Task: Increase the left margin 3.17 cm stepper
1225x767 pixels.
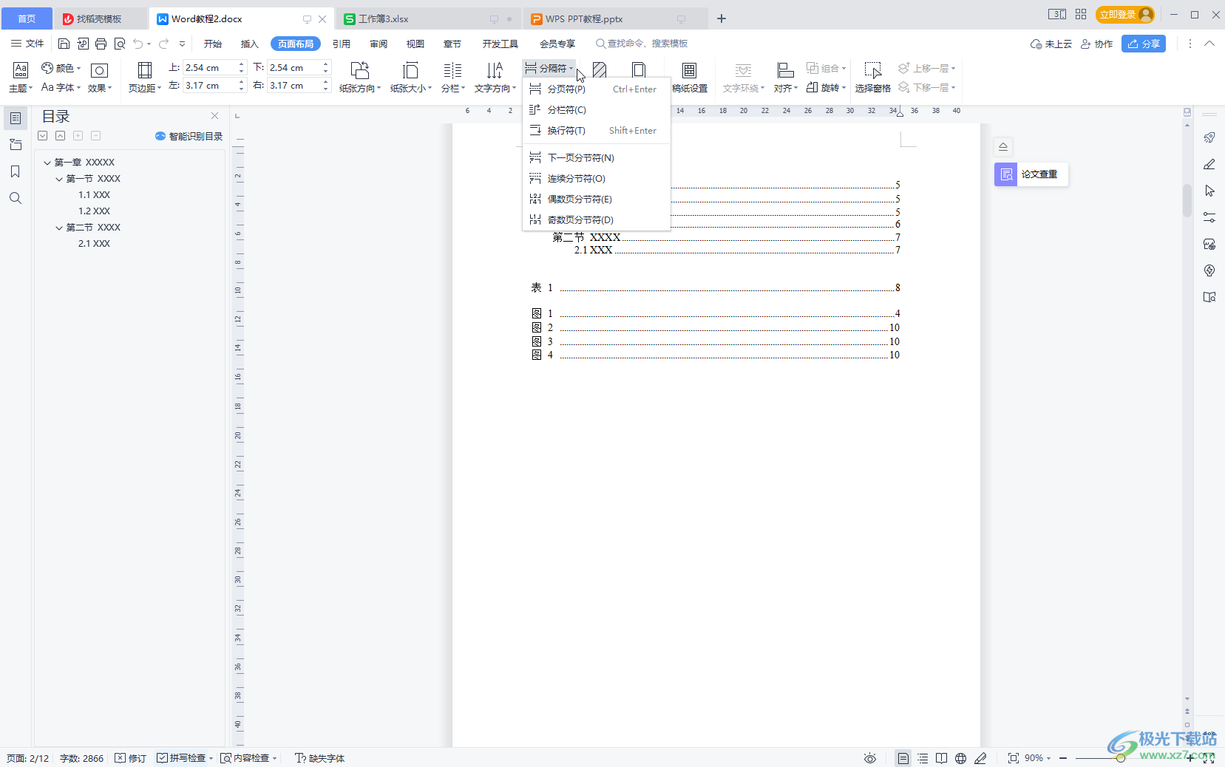Action: [241, 82]
